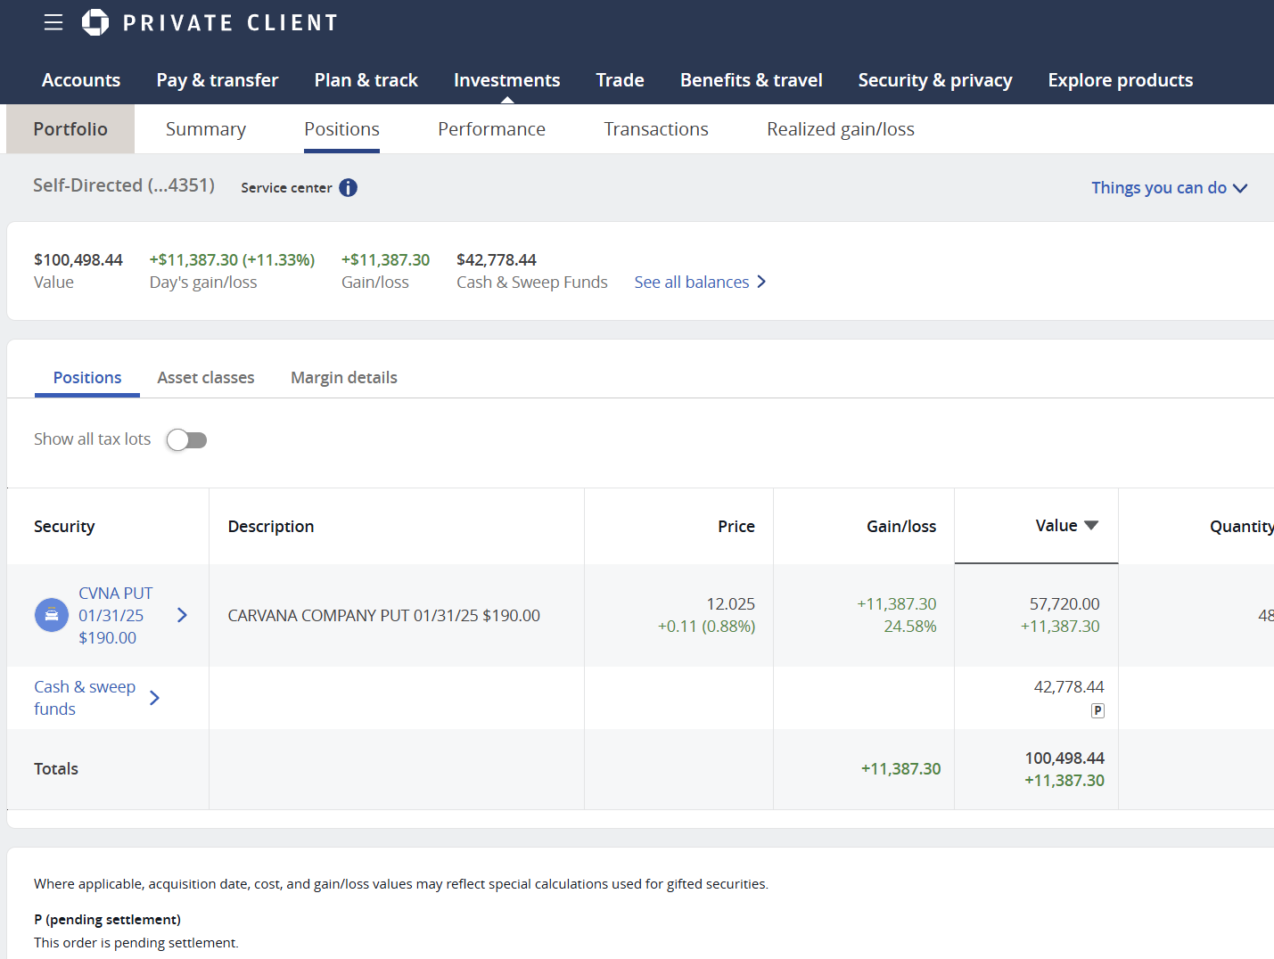Open the Investments menu
Viewport: 1274px width, 959px height.
coord(507,80)
